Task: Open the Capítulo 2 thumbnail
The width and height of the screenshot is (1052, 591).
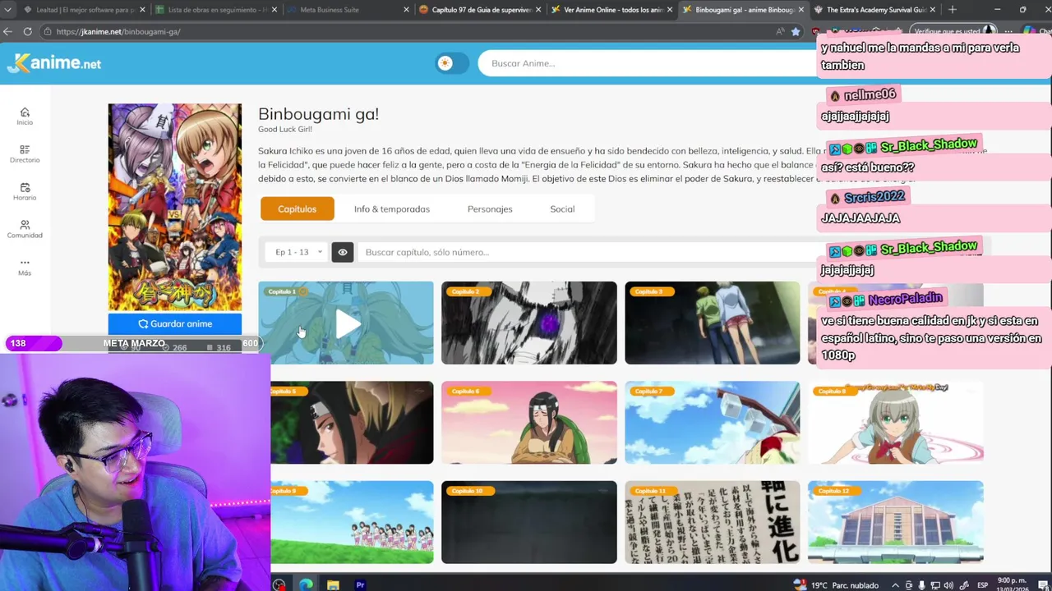Action: (528, 323)
